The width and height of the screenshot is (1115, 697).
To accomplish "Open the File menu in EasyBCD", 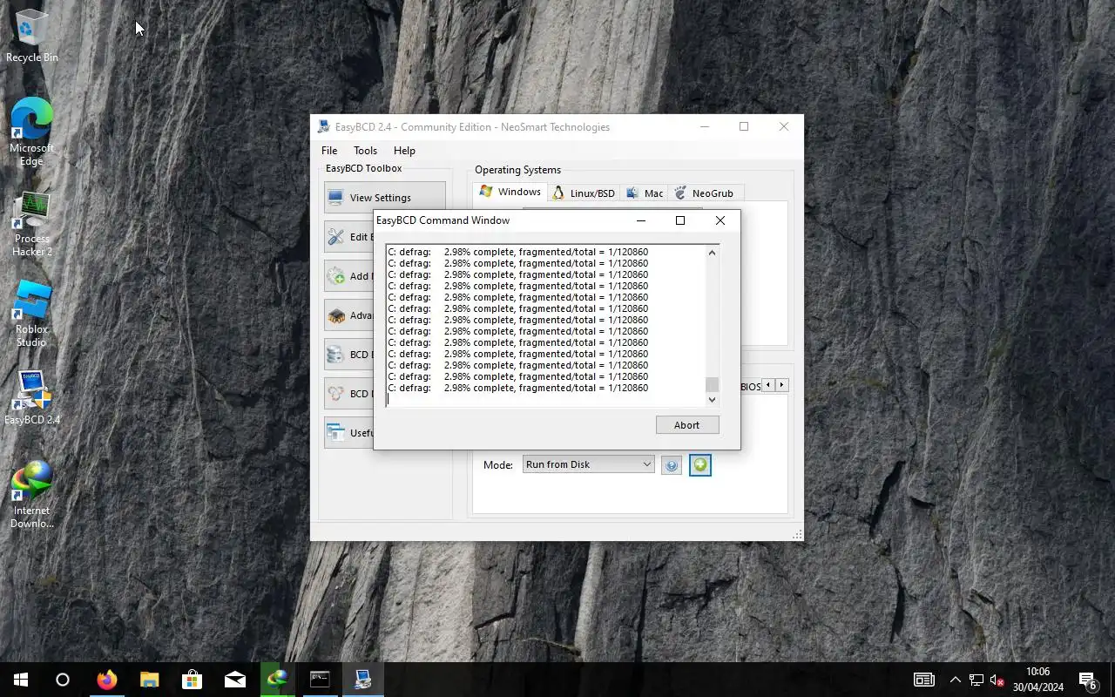I will (x=329, y=151).
